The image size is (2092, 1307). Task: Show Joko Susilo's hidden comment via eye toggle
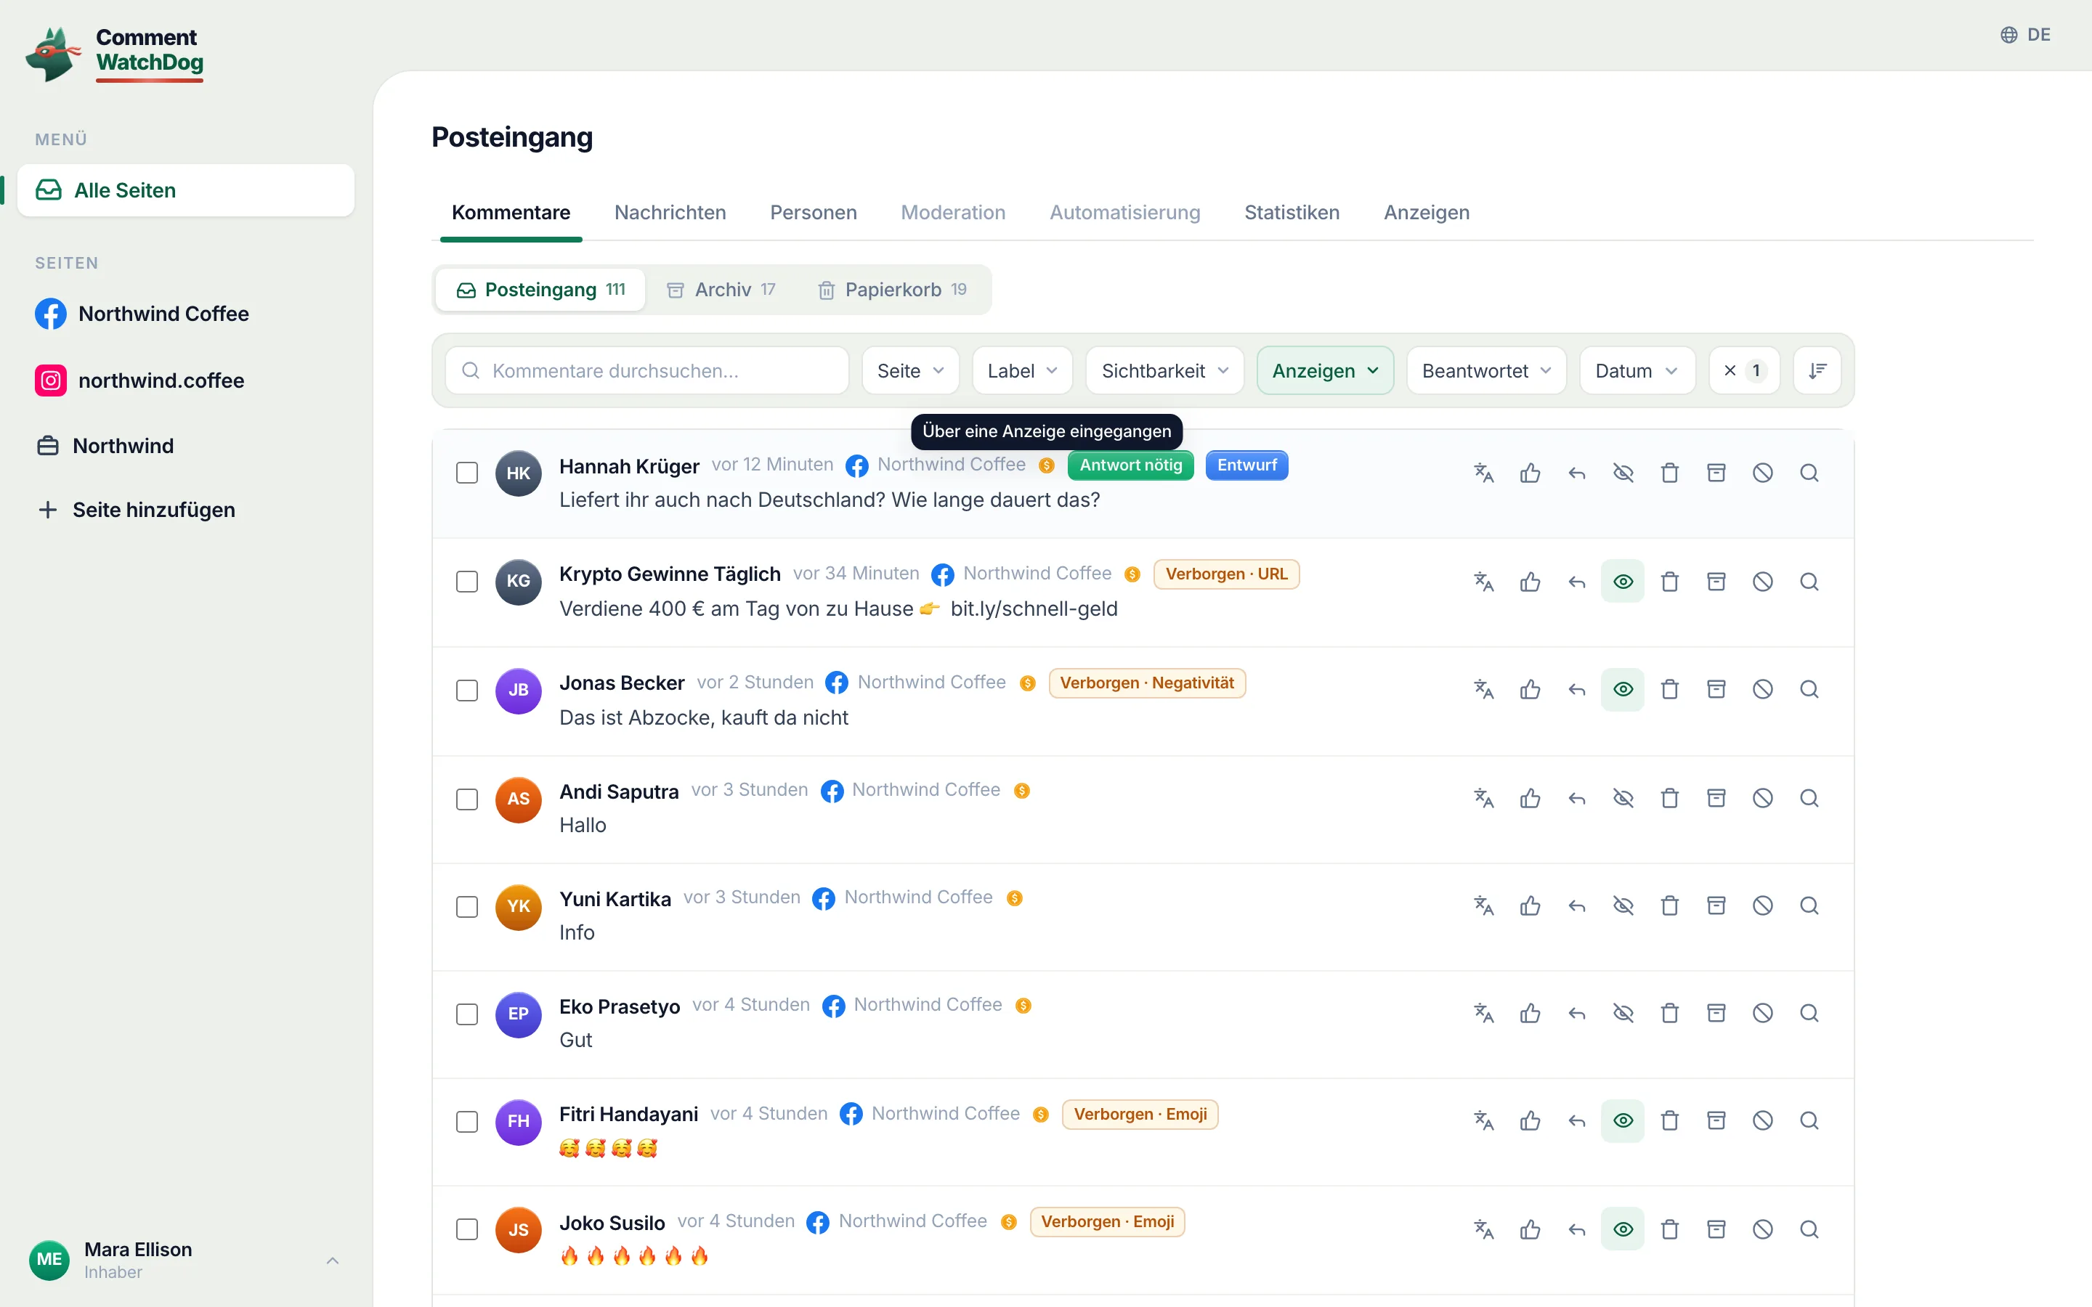coord(1623,1229)
